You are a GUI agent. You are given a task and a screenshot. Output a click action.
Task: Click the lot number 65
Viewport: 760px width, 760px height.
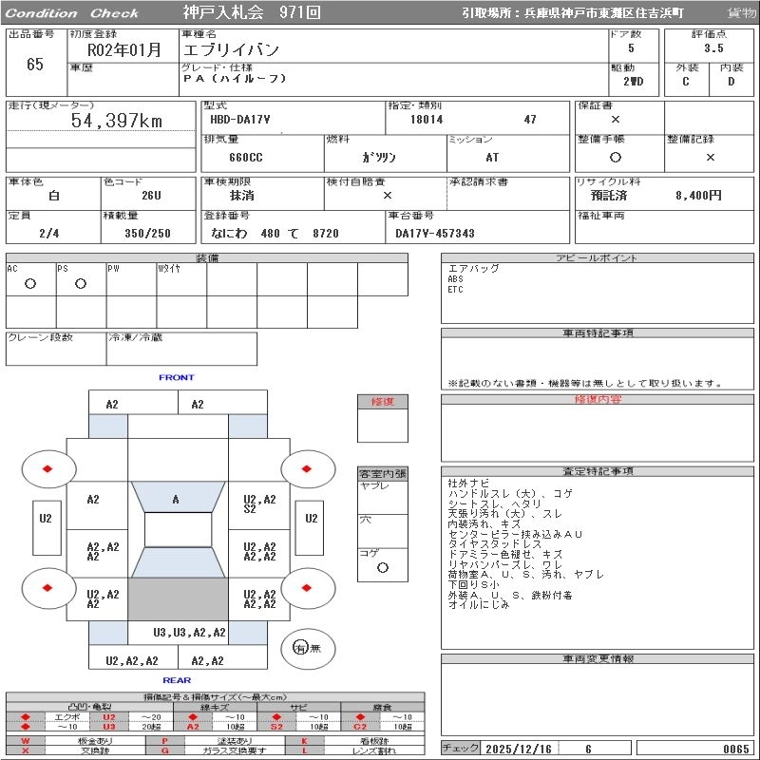pos(35,65)
